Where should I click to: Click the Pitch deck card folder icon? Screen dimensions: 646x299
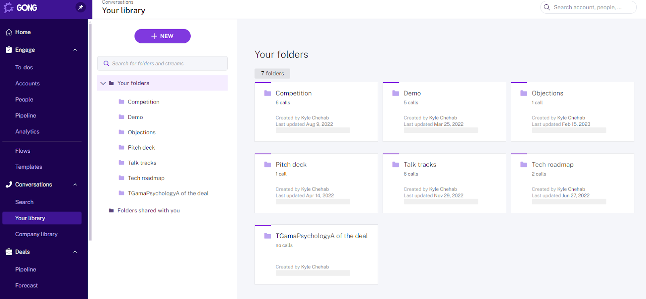(267, 164)
